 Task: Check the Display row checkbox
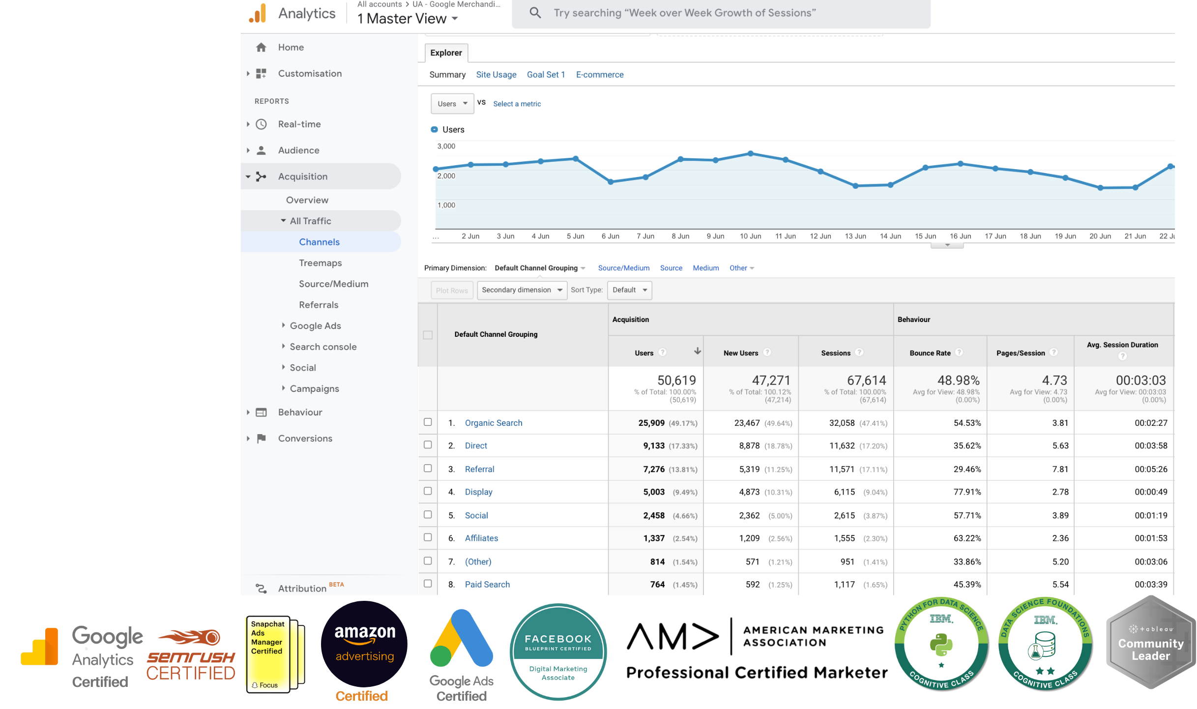[428, 491]
